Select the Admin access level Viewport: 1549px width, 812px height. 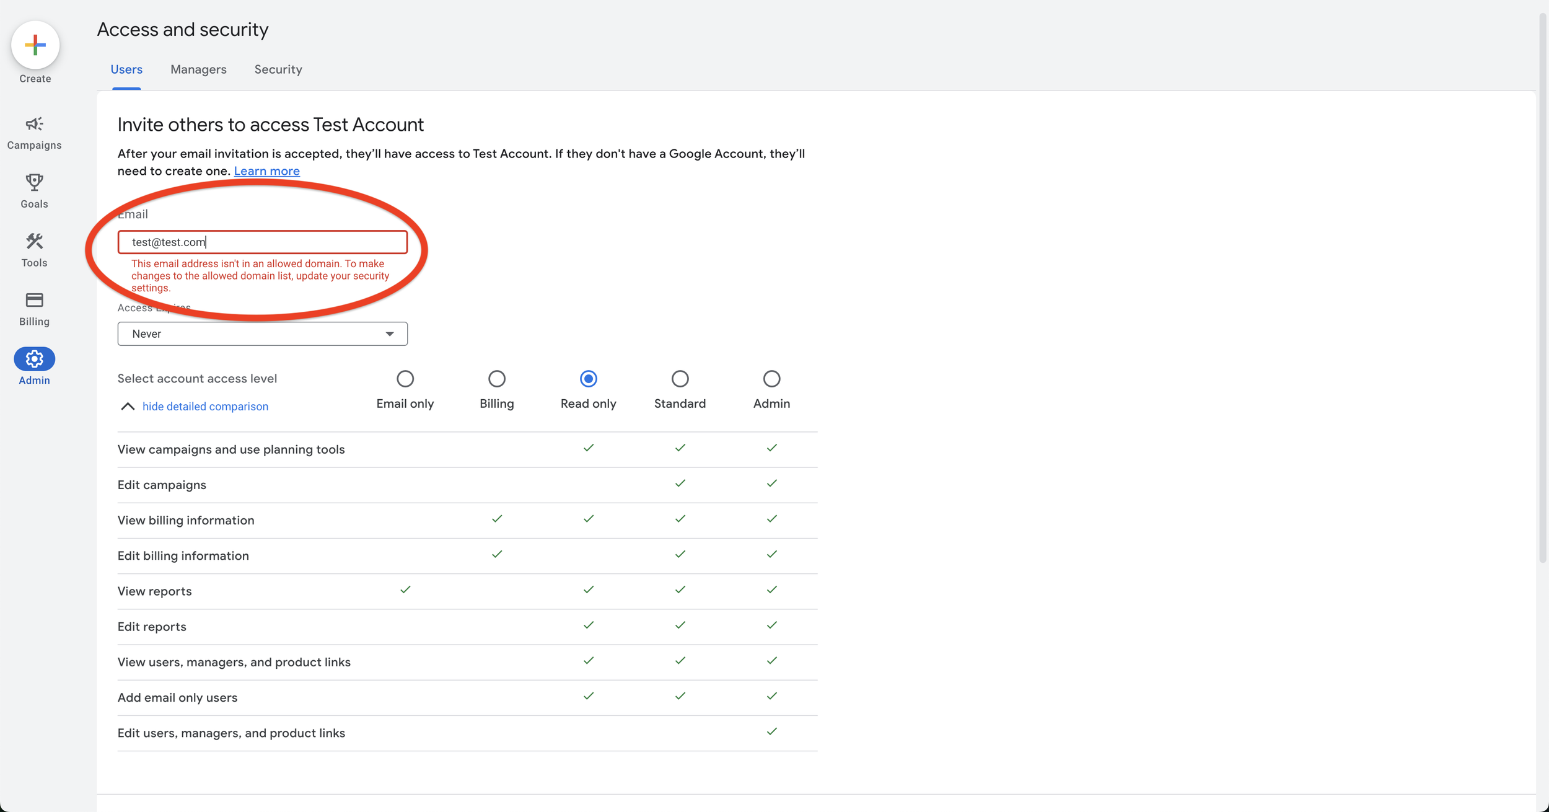pyautogui.click(x=771, y=378)
